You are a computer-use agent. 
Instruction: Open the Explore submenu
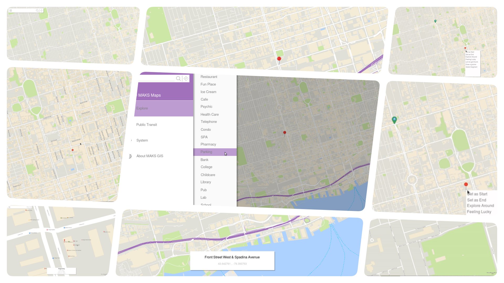pos(142,108)
